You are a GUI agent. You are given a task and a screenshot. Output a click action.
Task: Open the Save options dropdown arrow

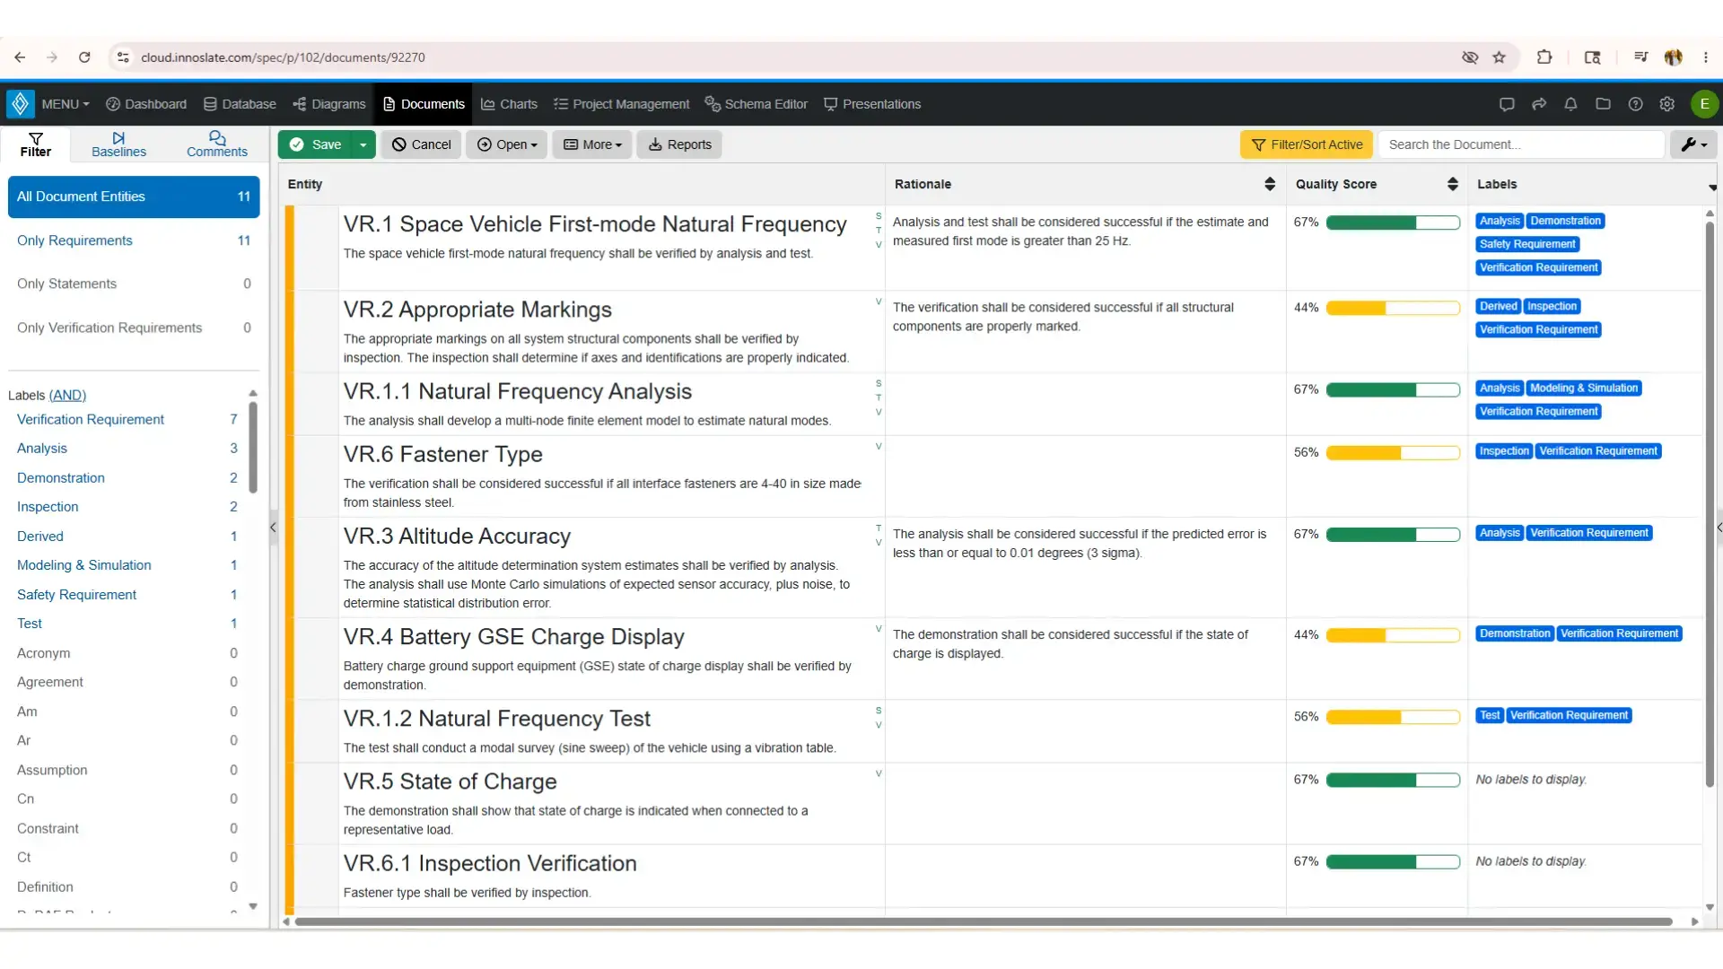pyautogui.click(x=363, y=144)
